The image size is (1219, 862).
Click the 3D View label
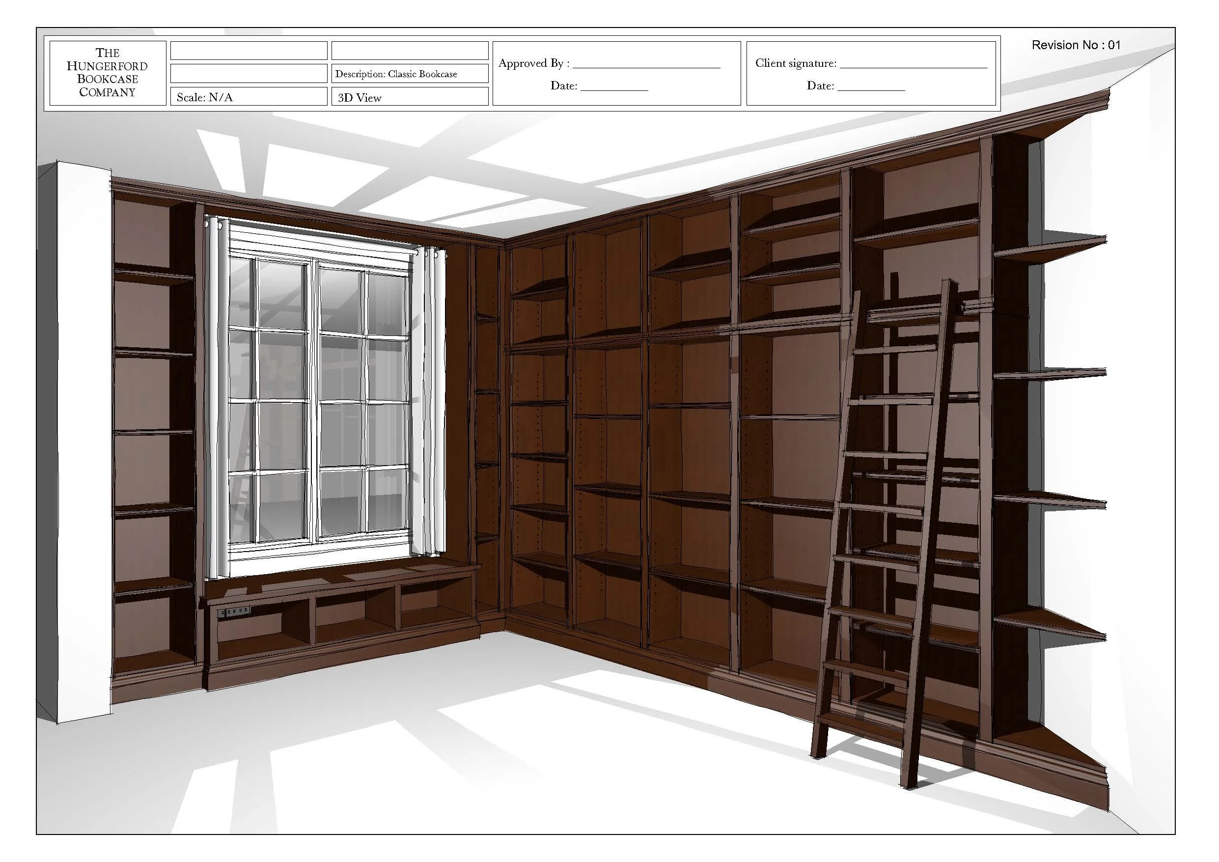pos(359,98)
